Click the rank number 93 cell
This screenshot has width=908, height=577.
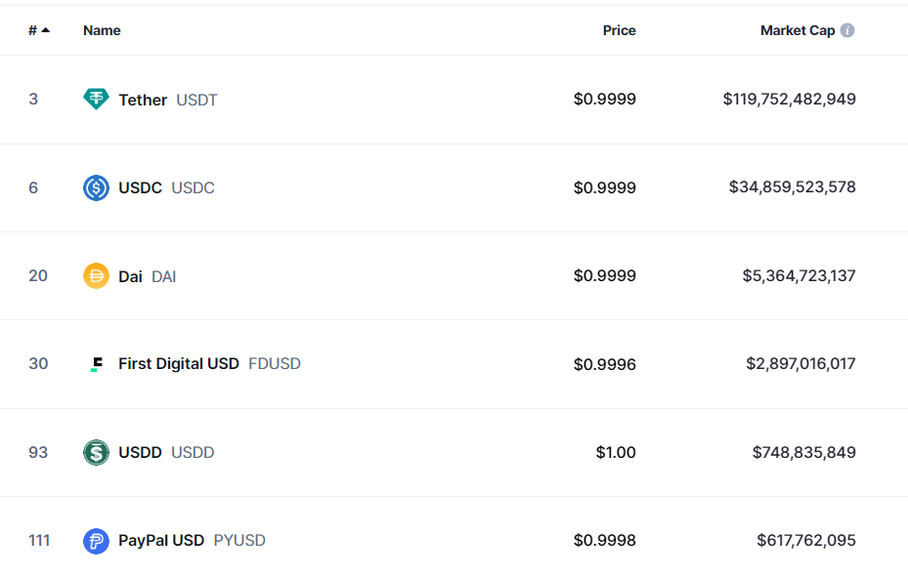tap(38, 452)
